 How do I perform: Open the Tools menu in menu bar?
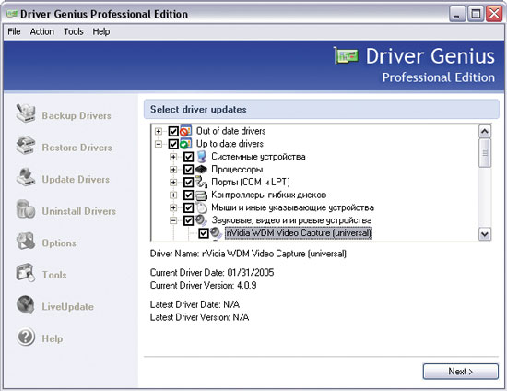point(74,31)
